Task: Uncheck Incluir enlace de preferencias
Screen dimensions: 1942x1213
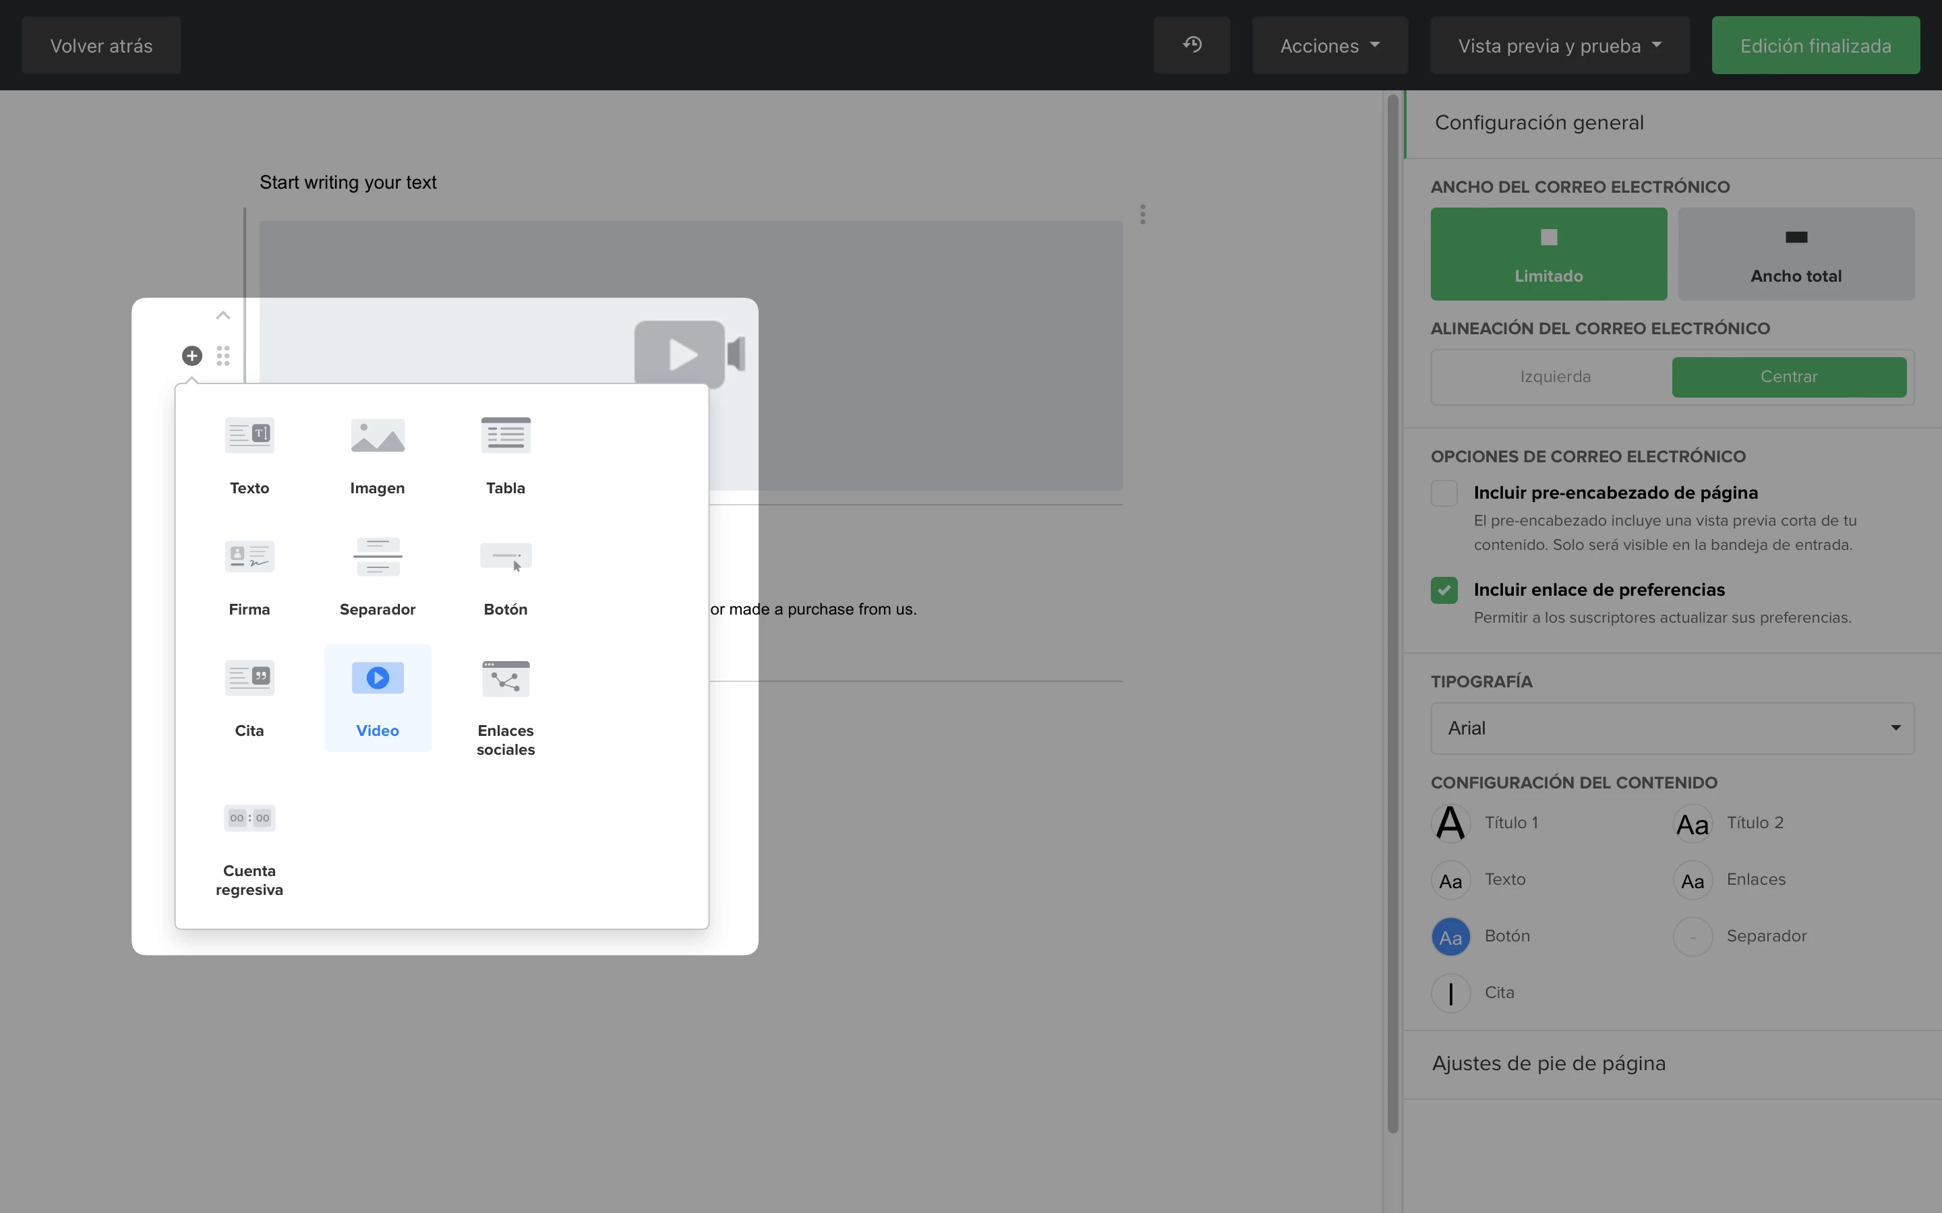Action: pos(1444,590)
